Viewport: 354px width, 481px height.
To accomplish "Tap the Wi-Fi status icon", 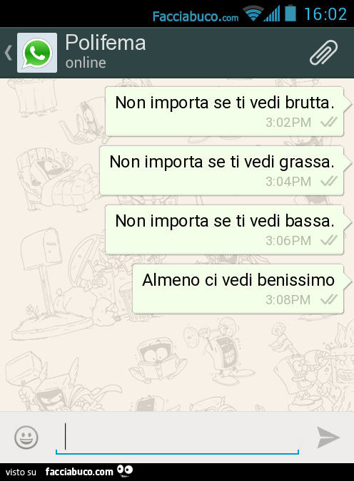I will tap(253, 14).
